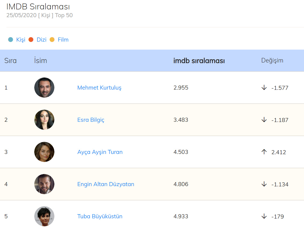The height and width of the screenshot is (229, 304).
Task: Click the down arrow beside -179
Action: [x=264, y=216]
